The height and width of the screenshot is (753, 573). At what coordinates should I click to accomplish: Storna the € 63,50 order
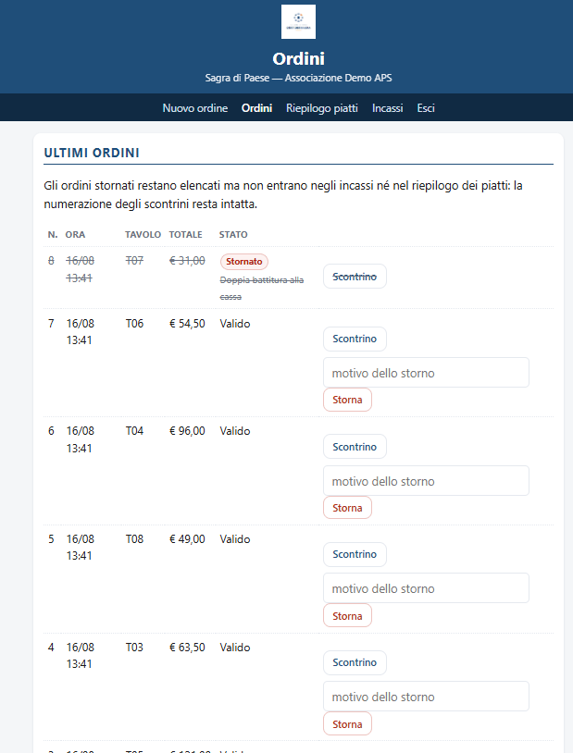point(347,724)
